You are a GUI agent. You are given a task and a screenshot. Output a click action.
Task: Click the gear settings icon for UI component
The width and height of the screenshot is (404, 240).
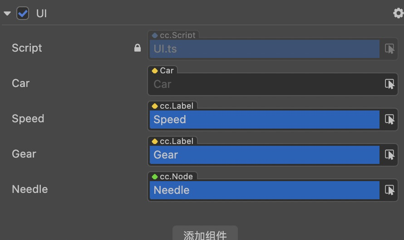(x=398, y=14)
